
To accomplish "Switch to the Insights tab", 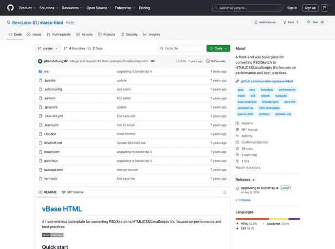I will click(151, 35).
